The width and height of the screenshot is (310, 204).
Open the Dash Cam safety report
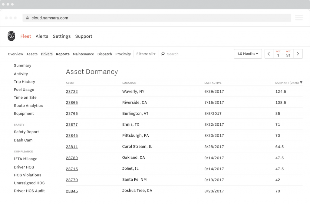[x=23, y=140]
